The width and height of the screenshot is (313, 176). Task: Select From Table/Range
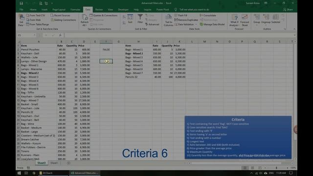click(38, 24)
